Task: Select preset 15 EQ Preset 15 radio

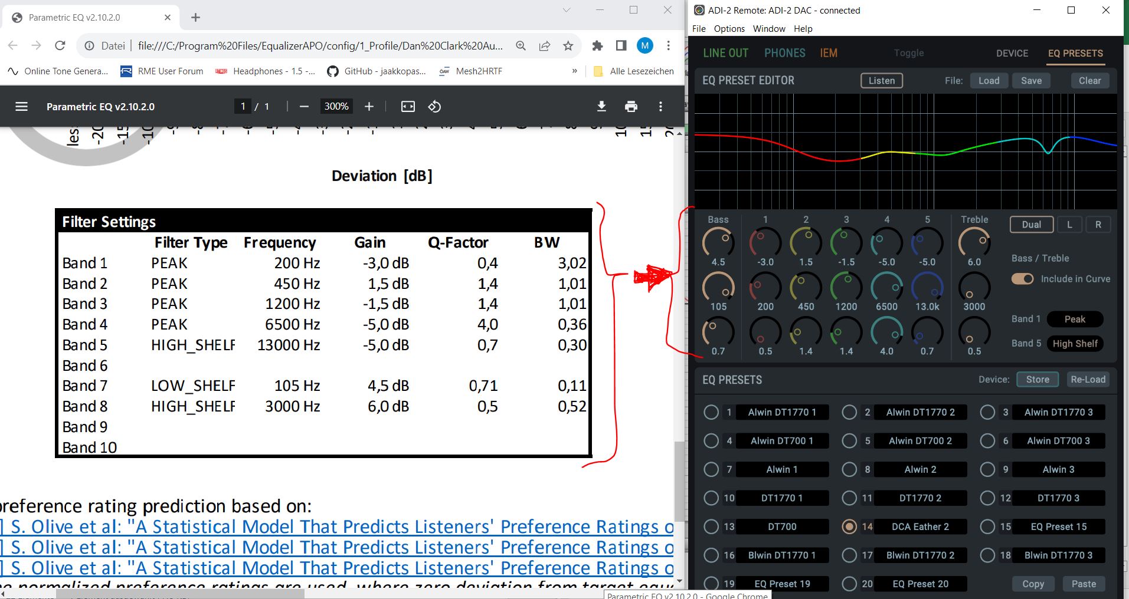Action: 987,526
